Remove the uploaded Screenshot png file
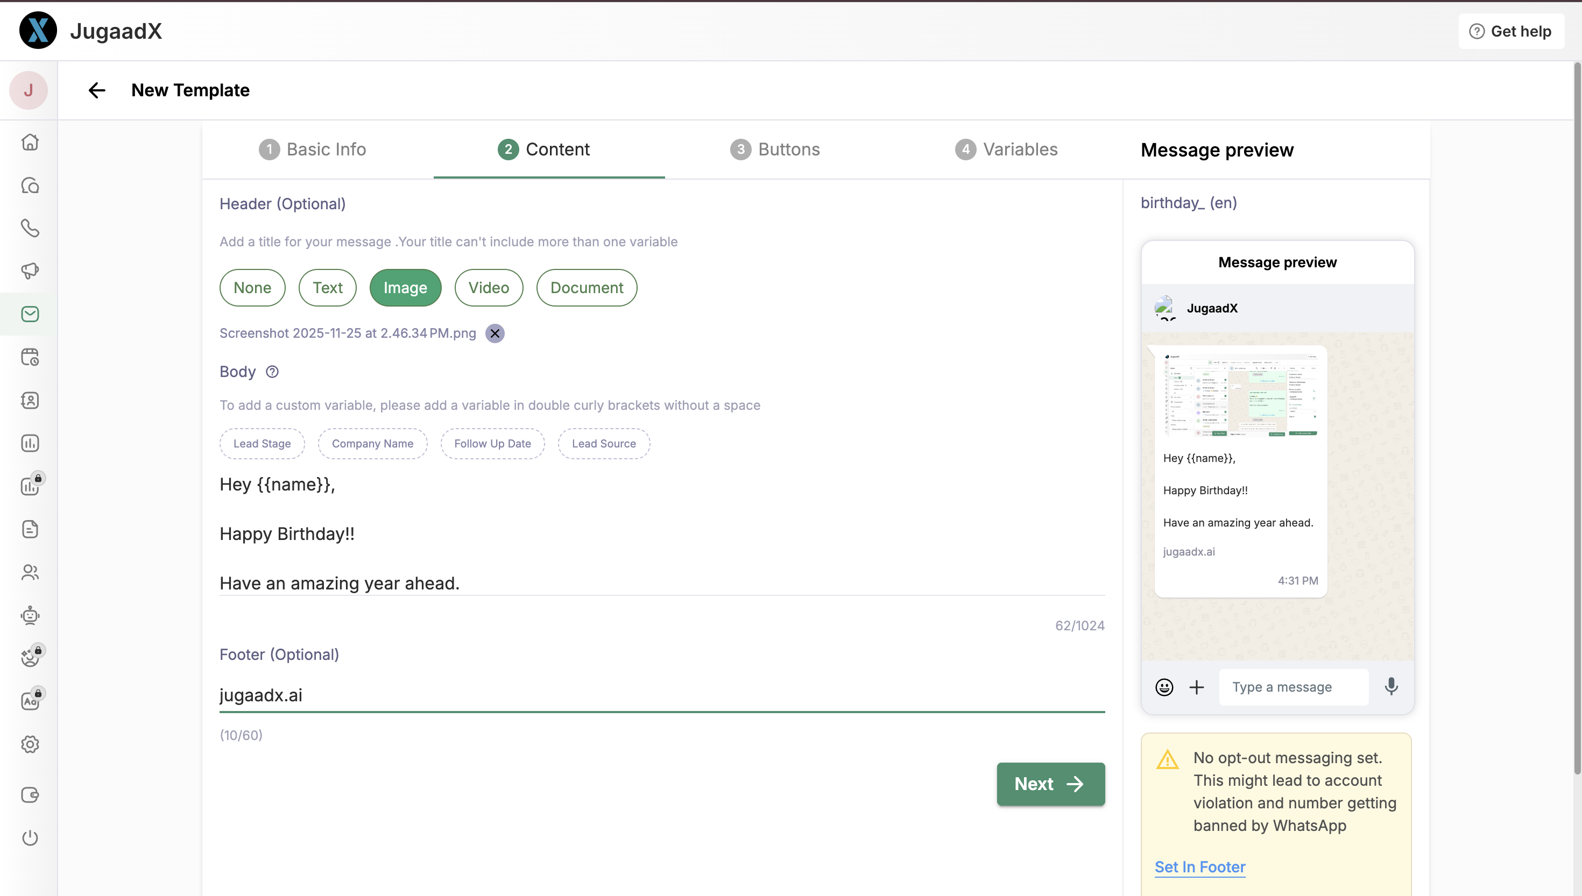 (x=495, y=333)
